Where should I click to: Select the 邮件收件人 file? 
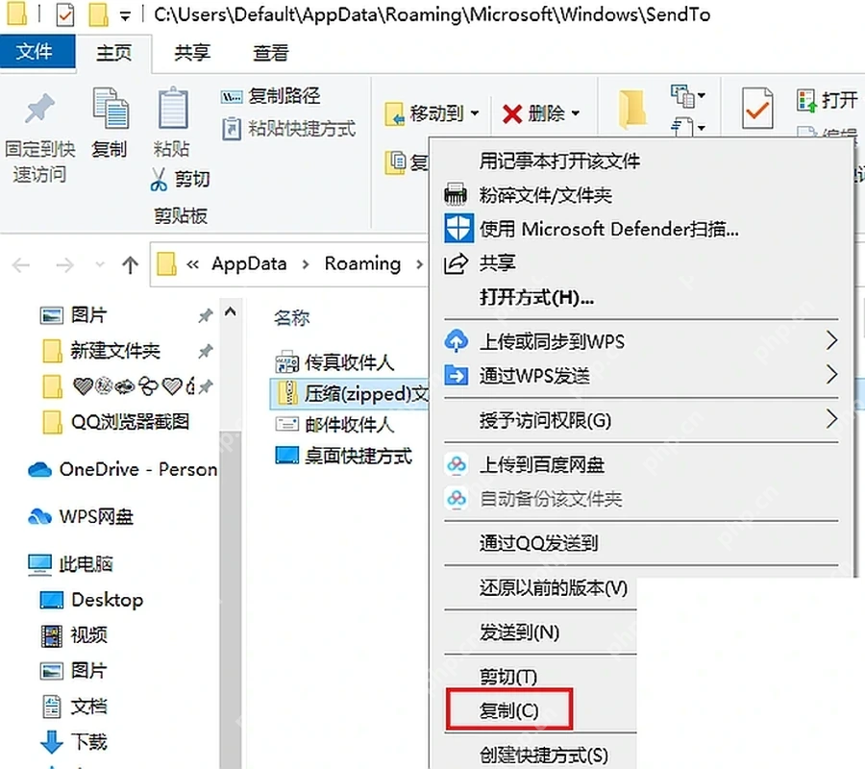click(x=334, y=424)
